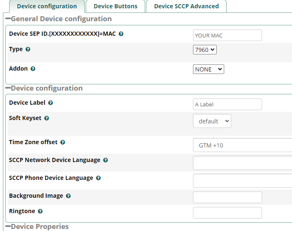Click the Addon label text
Screen dimensions: 292x231
coord(18,69)
